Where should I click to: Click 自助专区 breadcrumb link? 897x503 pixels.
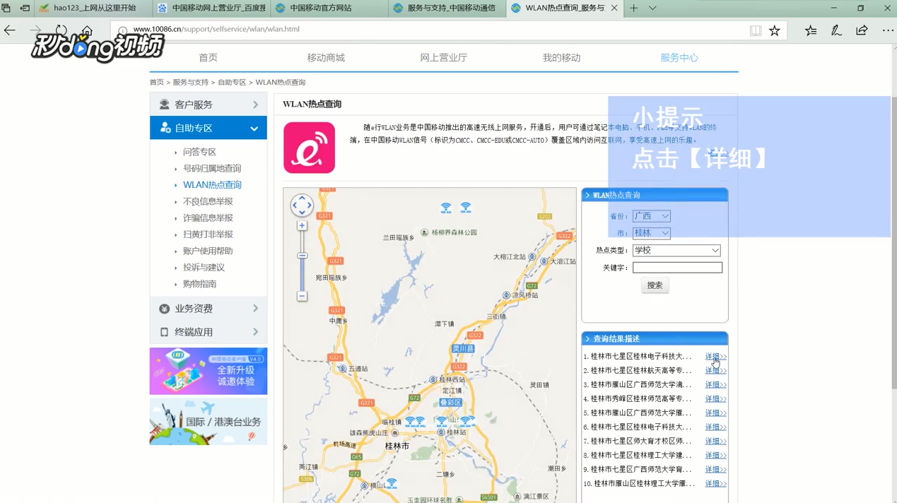232,83
